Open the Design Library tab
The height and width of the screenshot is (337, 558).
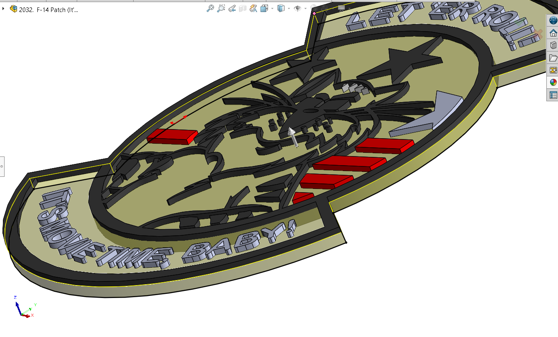coord(553,45)
